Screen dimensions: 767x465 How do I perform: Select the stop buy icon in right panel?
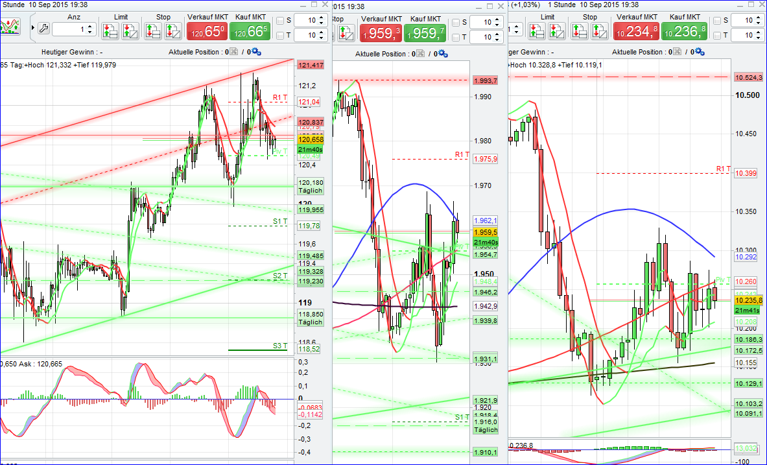click(x=580, y=30)
